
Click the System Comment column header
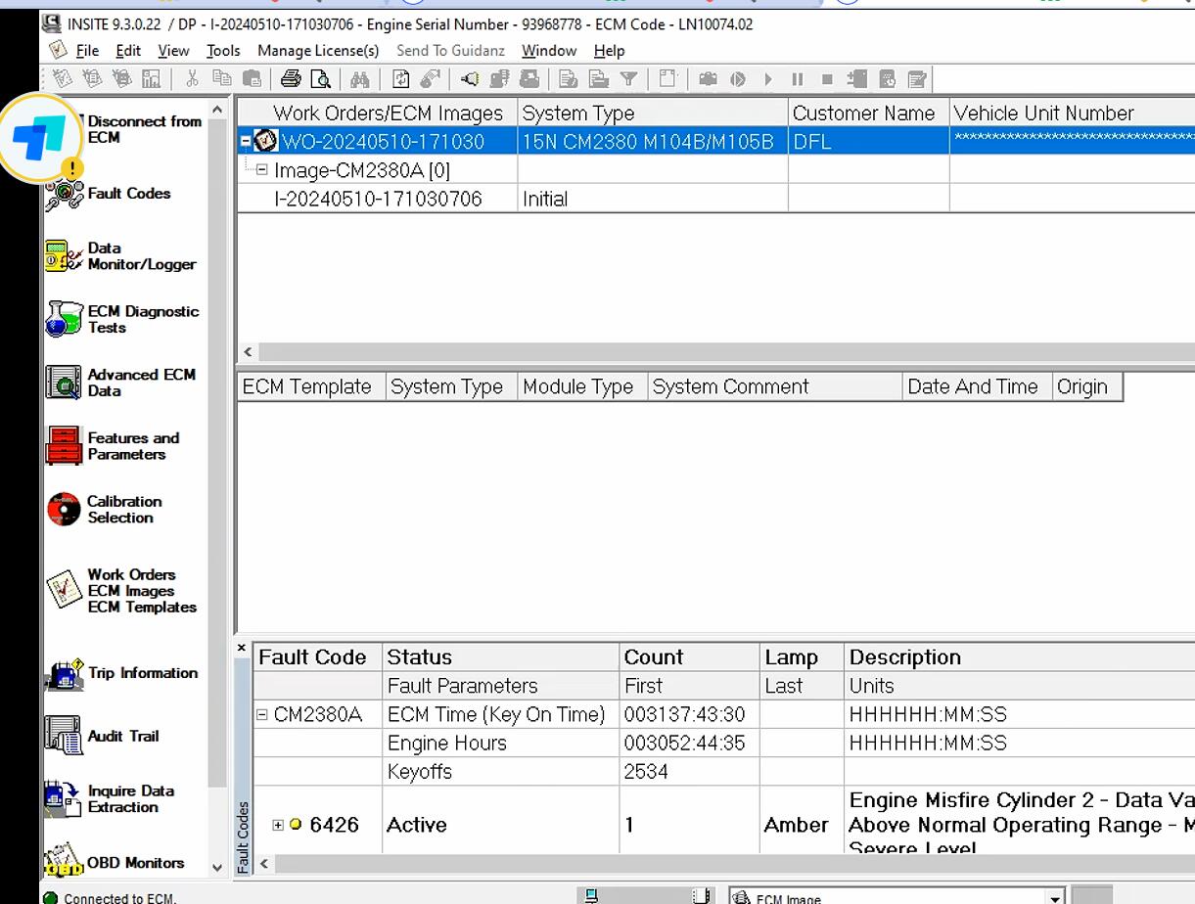pyautogui.click(x=775, y=386)
